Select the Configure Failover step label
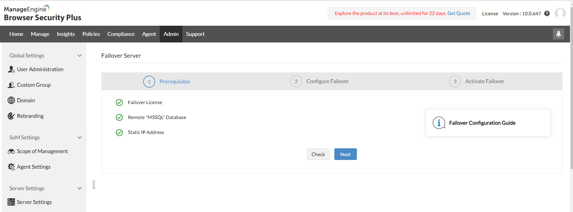 pyautogui.click(x=327, y=81)
